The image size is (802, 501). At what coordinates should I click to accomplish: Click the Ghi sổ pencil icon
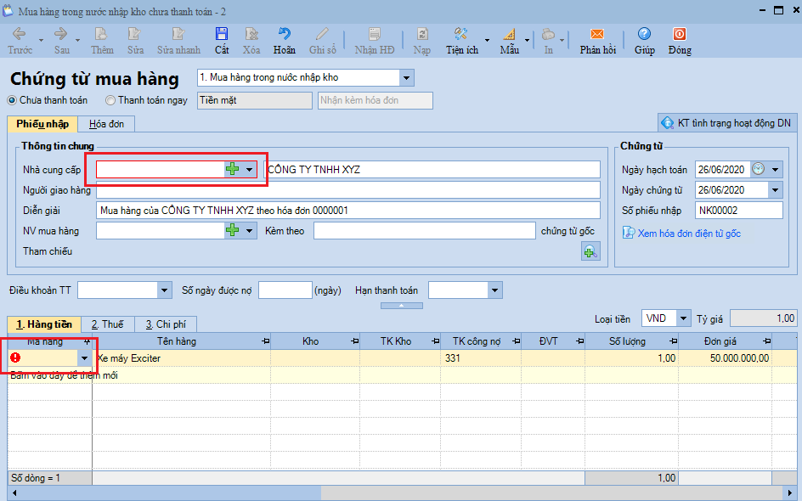click(322, 34)
